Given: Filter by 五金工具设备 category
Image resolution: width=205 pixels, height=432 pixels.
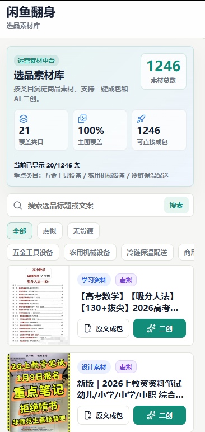Looking at the screenshot, I should [x=33, y=252].
